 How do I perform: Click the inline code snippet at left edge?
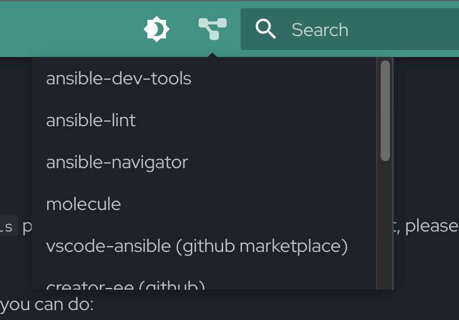click(8, 226)
